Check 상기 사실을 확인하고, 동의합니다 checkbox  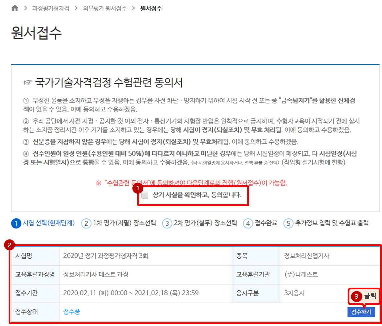click(145, 195)
